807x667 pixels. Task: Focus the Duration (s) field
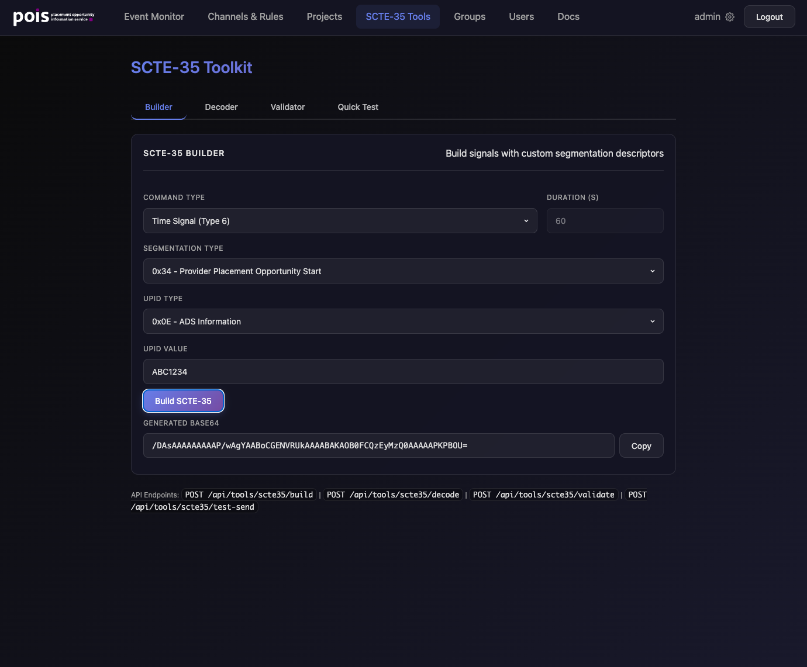605,221
